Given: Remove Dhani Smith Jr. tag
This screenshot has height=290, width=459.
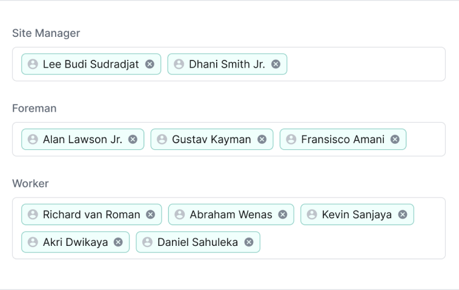Looking at the screenshot, I should (x=276, y=64).
